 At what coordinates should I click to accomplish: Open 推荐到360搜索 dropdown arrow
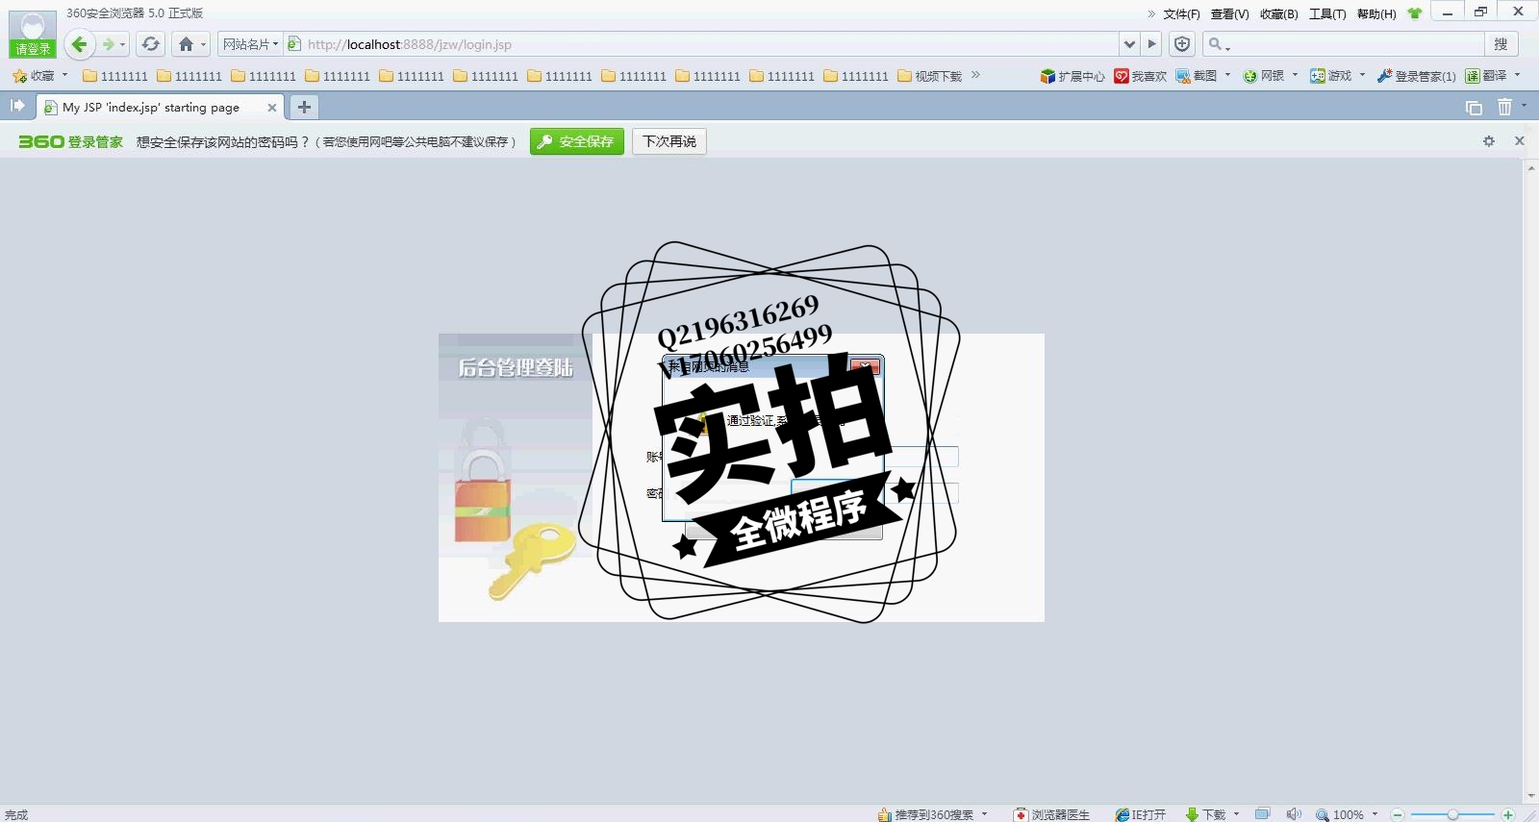pyautogui.click(x=984, y=814)
